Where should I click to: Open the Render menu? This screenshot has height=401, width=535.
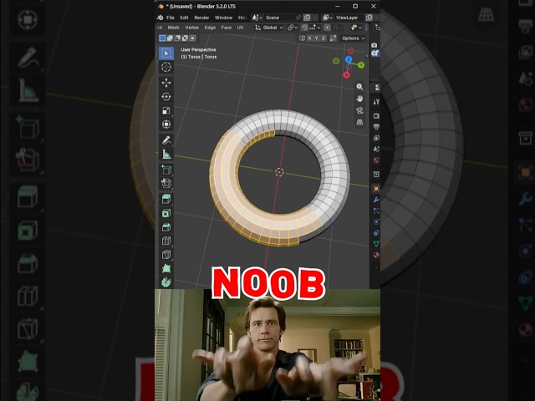(x=201, y=18)
